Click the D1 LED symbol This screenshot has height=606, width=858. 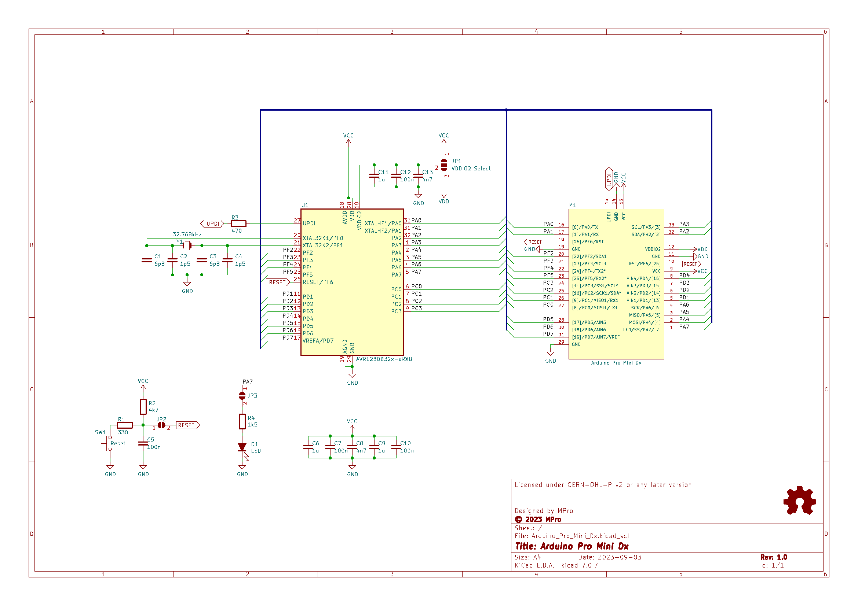[243, 447]
